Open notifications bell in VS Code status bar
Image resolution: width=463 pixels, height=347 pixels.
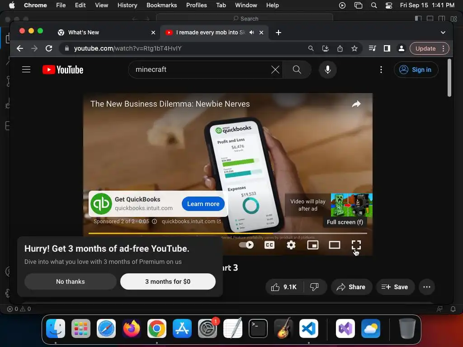pos(453,309)
